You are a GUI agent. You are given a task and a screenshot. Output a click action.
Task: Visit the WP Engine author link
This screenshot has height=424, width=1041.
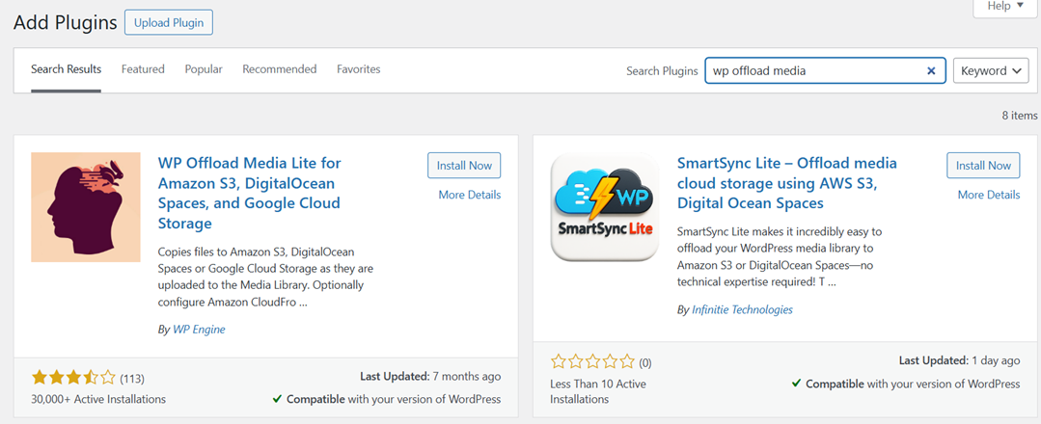pyautogui.click(x=199, y=330)
